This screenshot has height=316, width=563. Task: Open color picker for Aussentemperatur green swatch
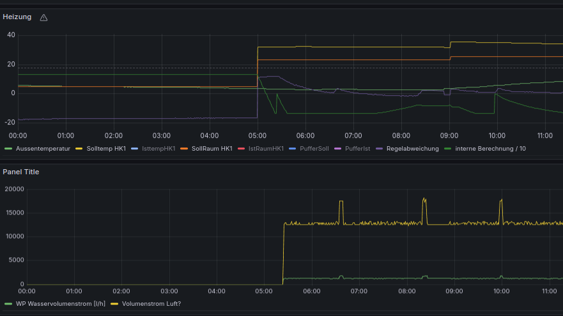pos(8,149)
